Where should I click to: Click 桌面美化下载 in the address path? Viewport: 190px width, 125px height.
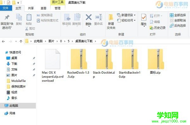coord(84,41)
